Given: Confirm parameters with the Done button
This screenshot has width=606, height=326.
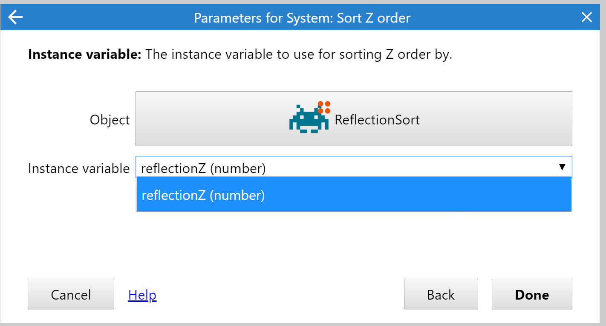Looking at the screenshot, I should pyautogui.click(x=532, y=294).
